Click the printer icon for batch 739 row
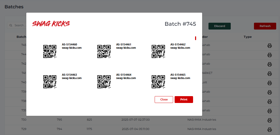 coord(269,92)
